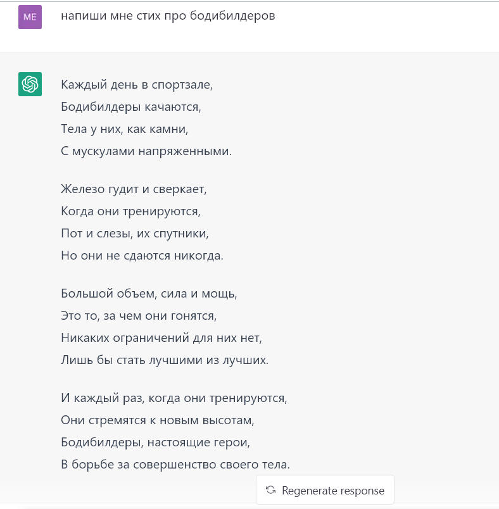Click the user prompt "напиши мне стих про бодибилдеров"
This screenshot has height=509, width=499.
tap(168, 16)
